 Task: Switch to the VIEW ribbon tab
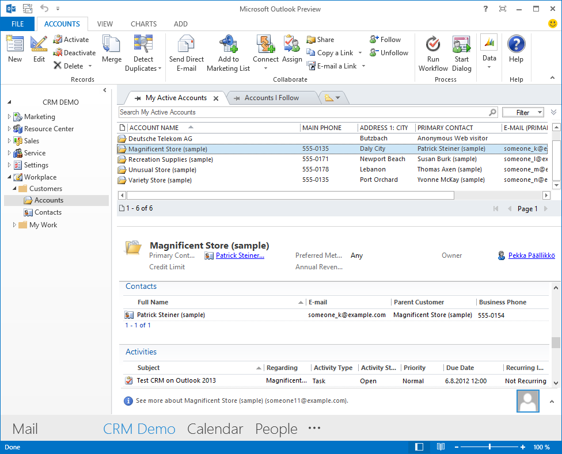click(105, 24)
